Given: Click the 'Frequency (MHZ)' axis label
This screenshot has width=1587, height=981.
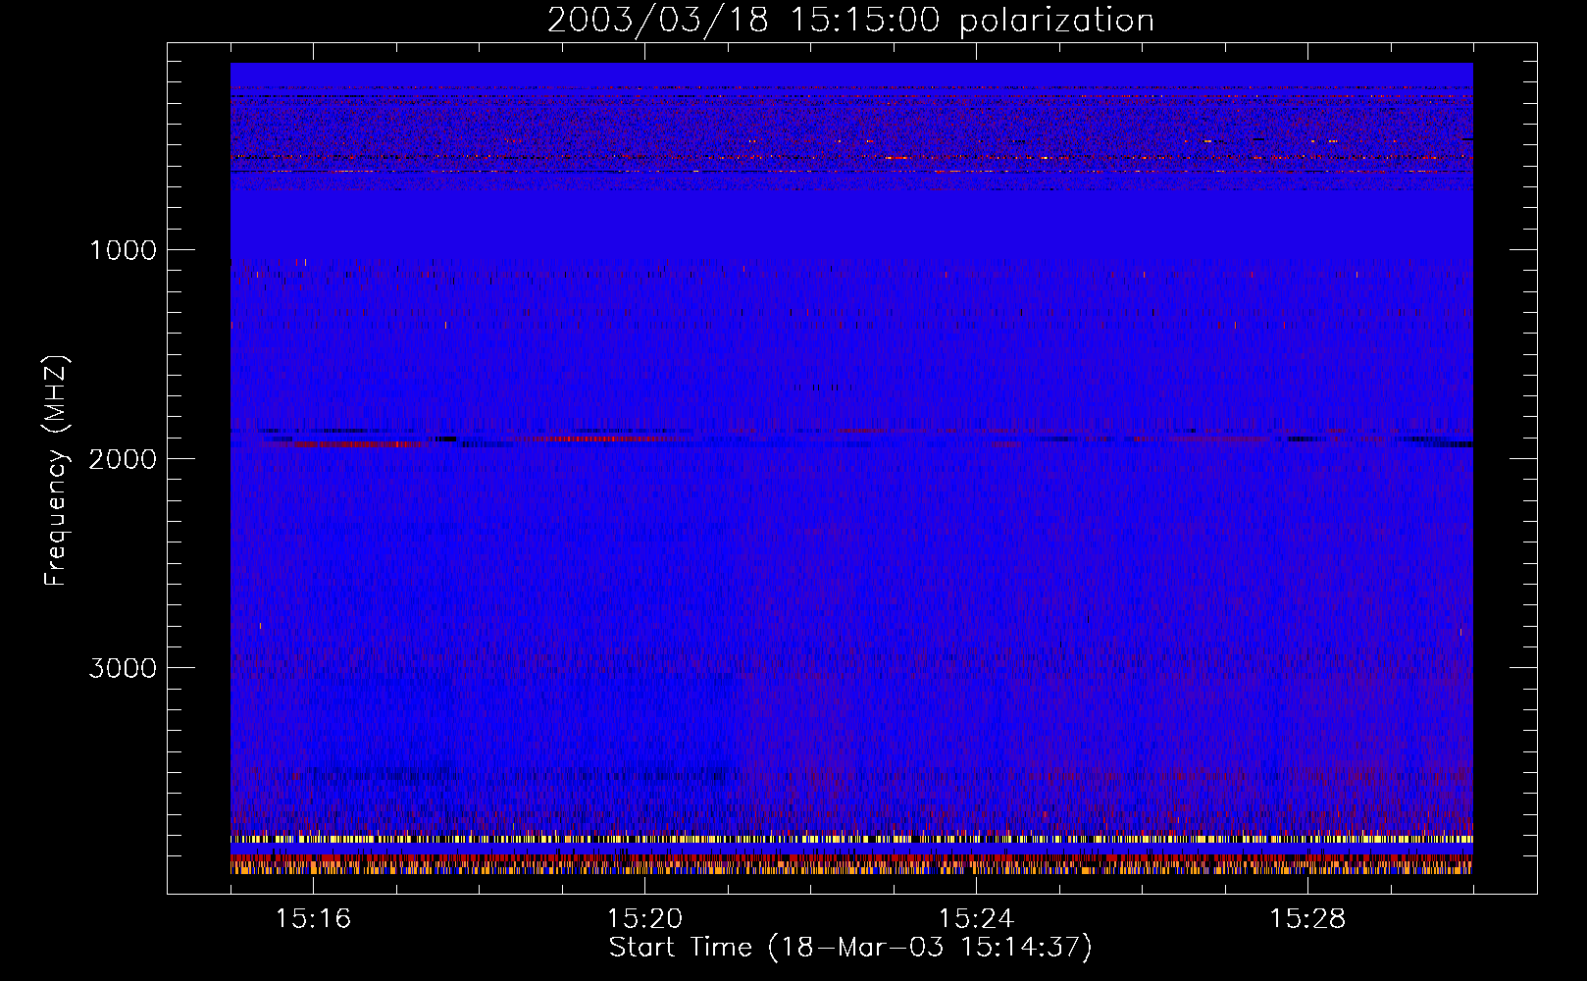Looking at the screenshot, I should click(x=57, y=471).
